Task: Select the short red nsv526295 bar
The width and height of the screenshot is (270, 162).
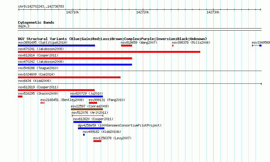Action: 20,96
